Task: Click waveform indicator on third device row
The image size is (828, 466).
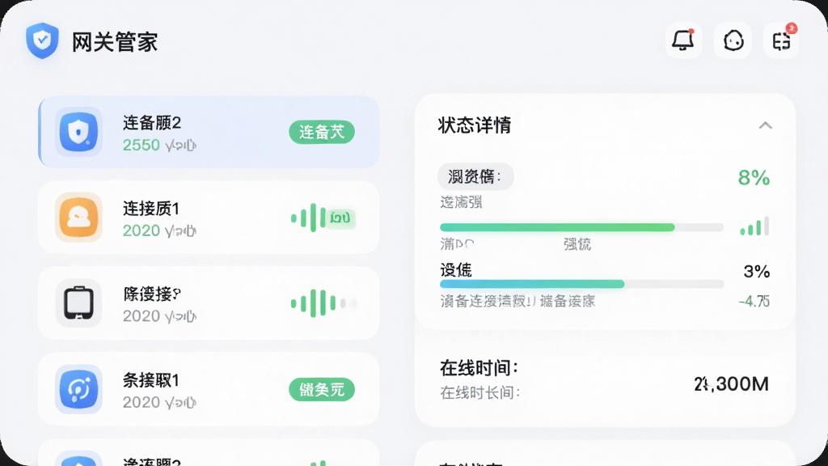Action: pos(323,303)
